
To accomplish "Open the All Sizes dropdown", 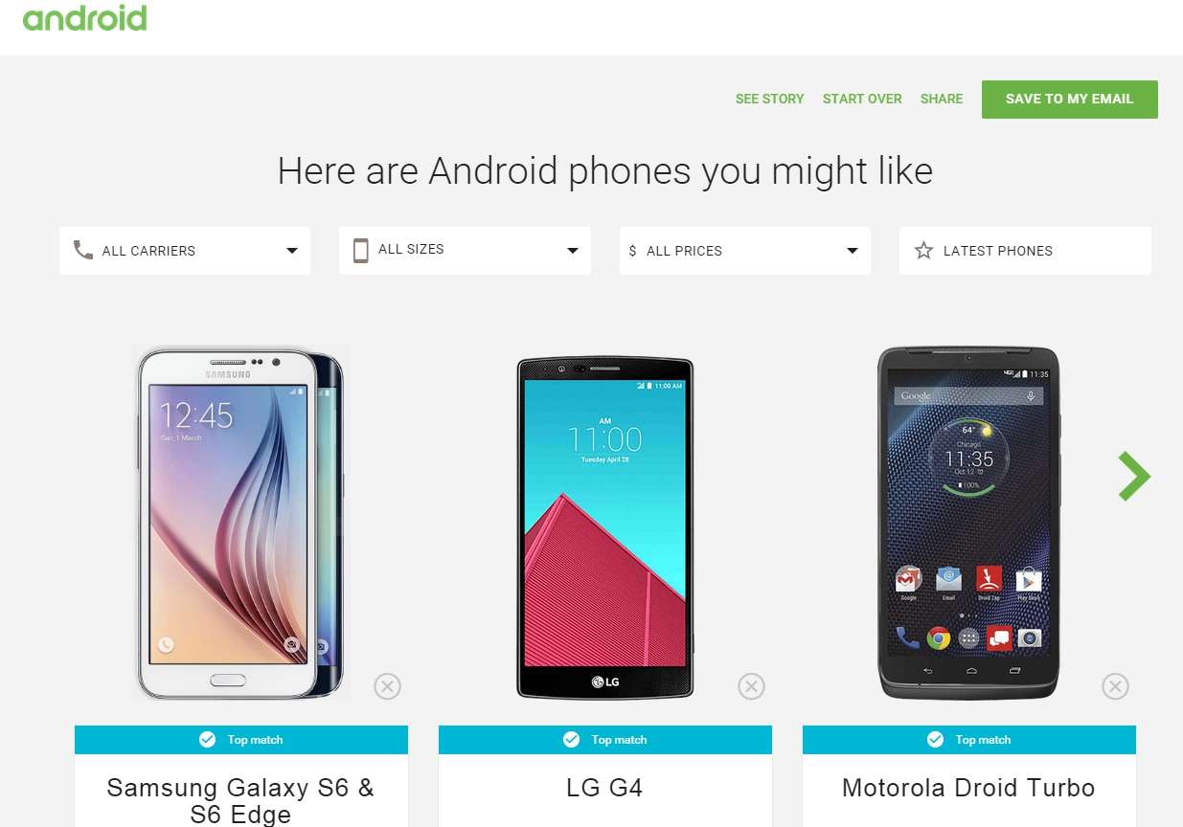I will click(465, 251).
